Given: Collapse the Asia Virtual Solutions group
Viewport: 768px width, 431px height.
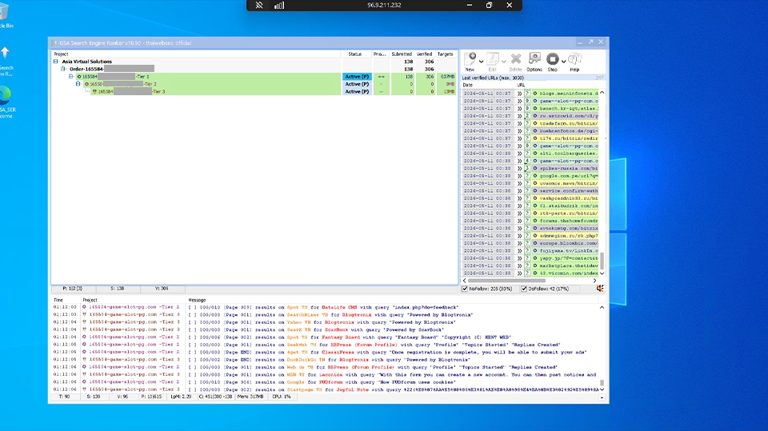Looking at the screenshot, I should pos(56,62).
